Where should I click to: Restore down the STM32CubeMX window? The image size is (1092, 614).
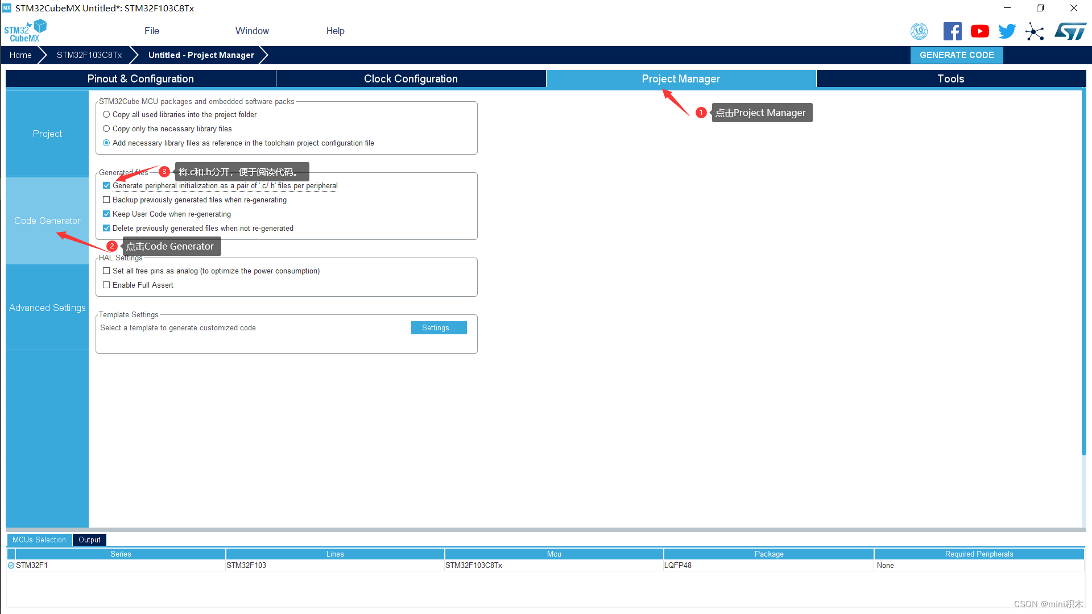(1040, 8)
